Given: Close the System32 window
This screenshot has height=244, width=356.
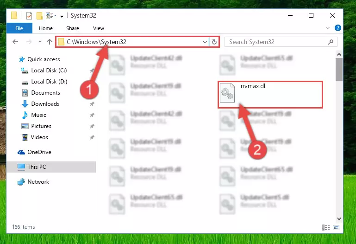Looking at the screenshot, I should coord(332,15).
